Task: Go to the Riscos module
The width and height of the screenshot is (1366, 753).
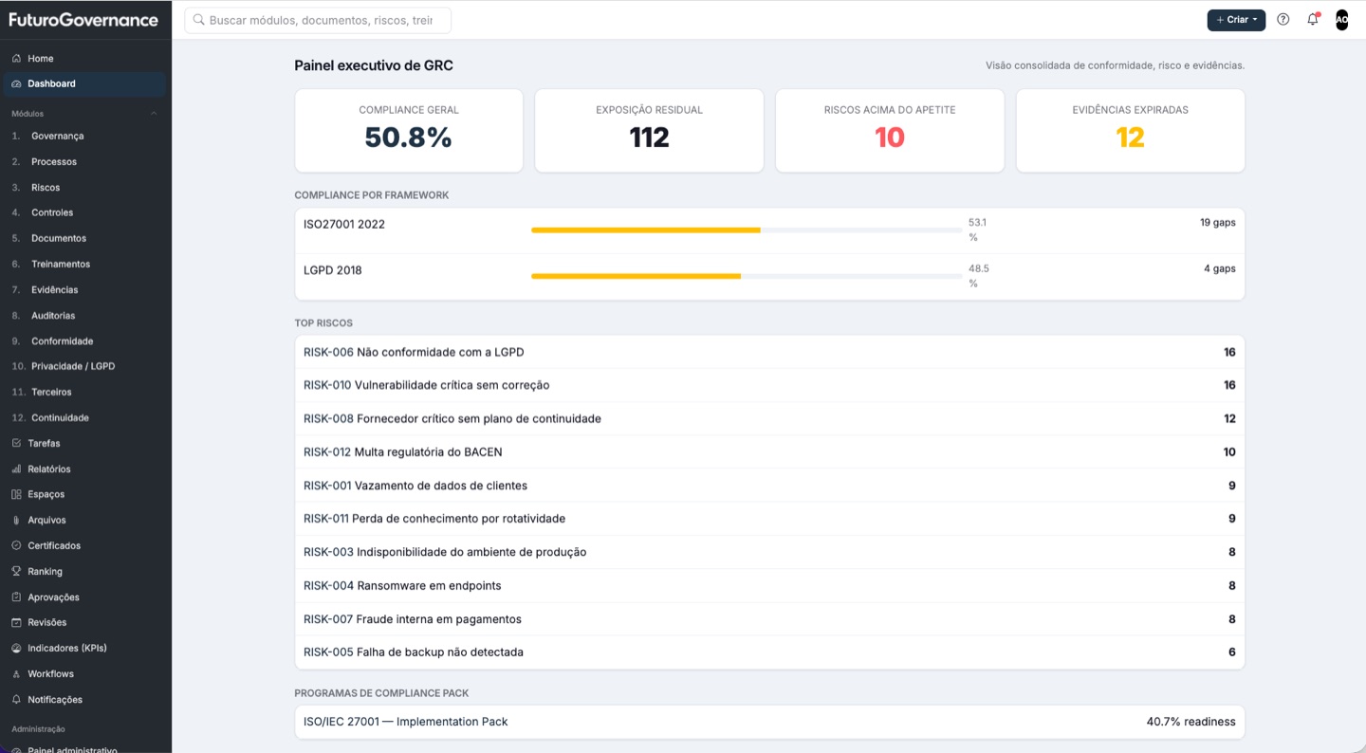Action: pyautogui.click(x=84, y=188)
